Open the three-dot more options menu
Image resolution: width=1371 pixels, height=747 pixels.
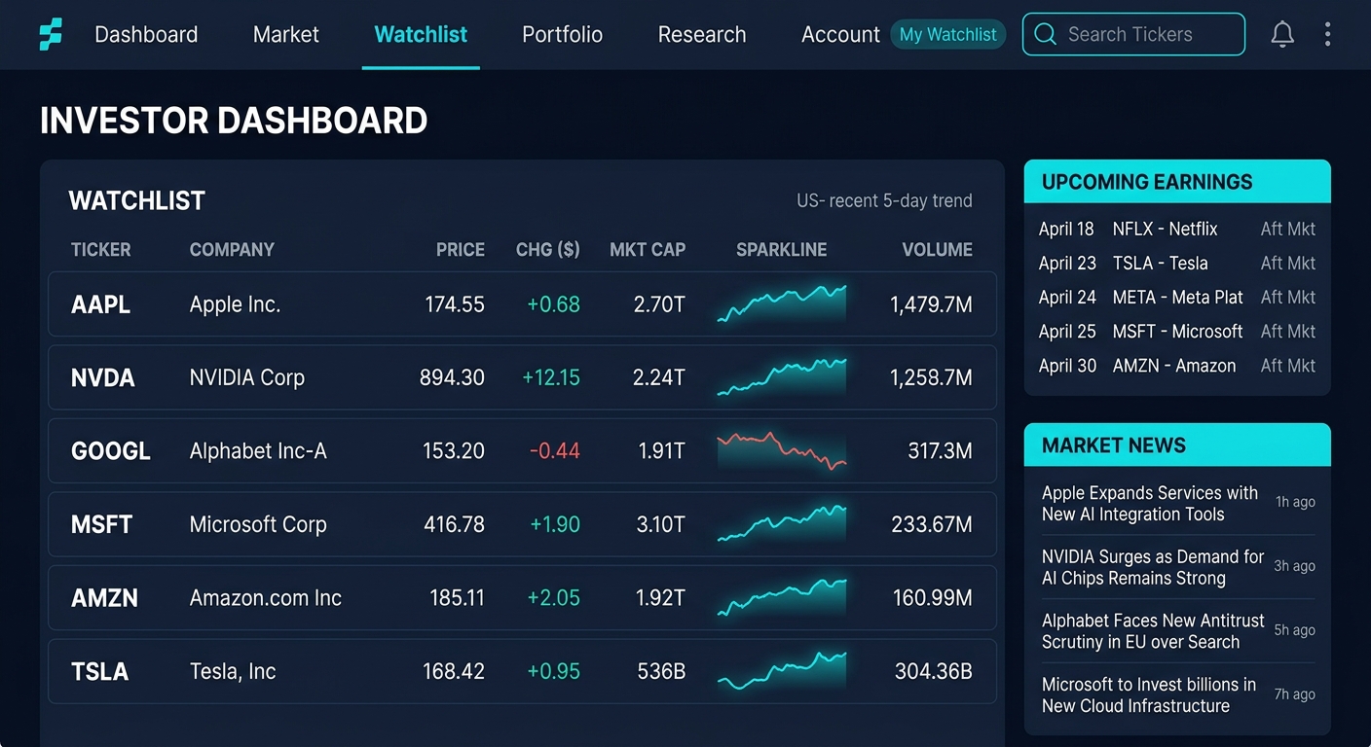click(1327, 35)
